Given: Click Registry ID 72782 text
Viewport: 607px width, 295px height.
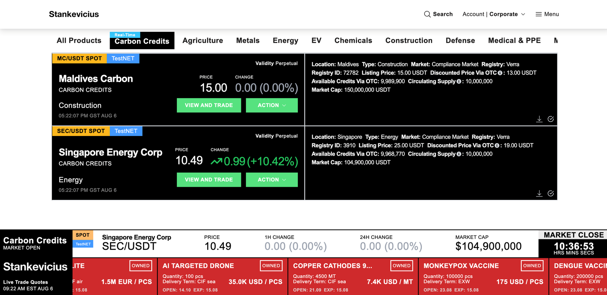Looking at the screenshot, I should point(335,73).
